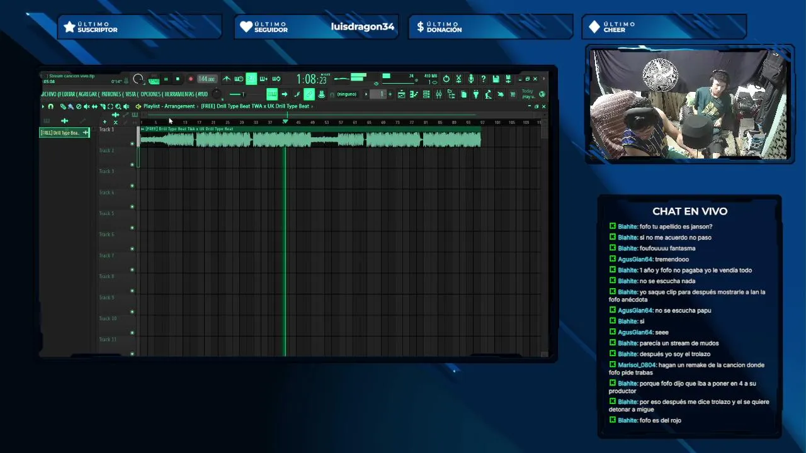Open the Mixer view icon
This screenshot has width=806, height=453.
(438, 94)
